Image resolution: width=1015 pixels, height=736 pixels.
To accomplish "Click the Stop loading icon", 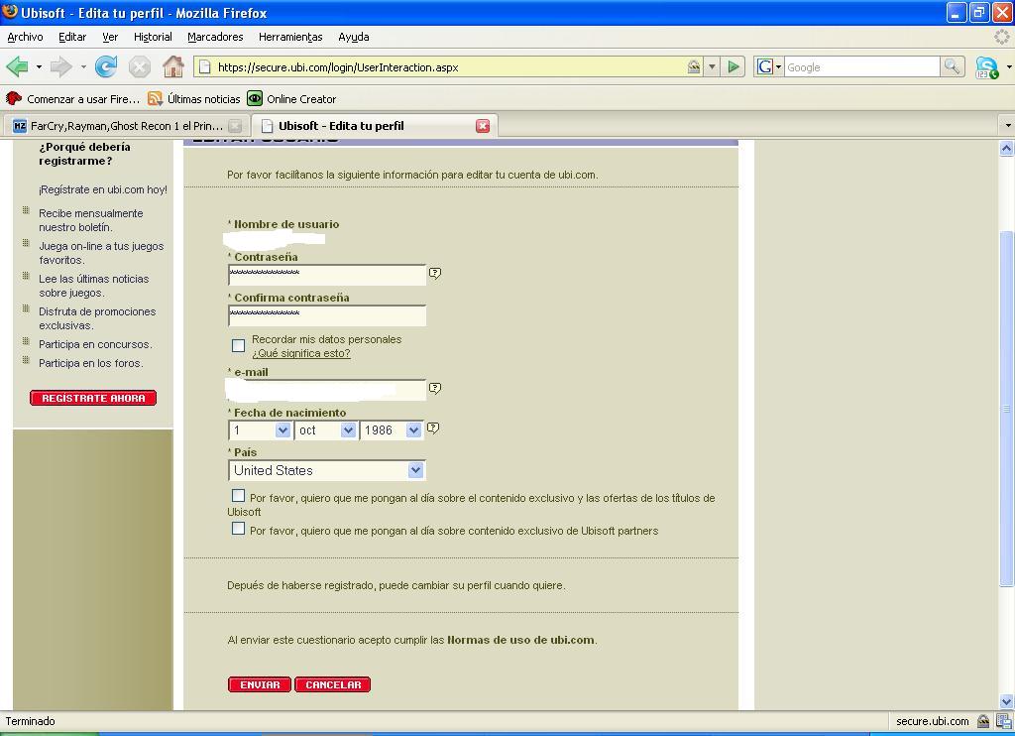I will (x=139, y=66).
